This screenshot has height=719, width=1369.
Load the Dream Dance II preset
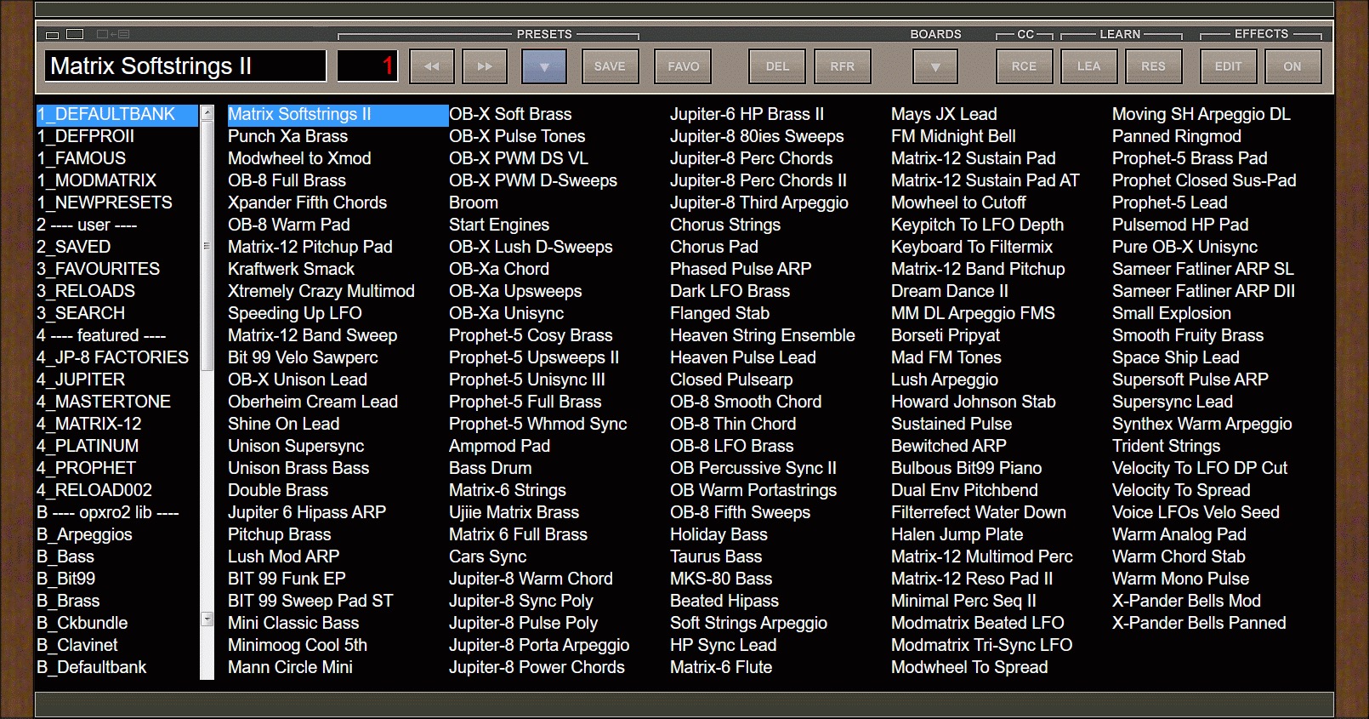[950, 291]
